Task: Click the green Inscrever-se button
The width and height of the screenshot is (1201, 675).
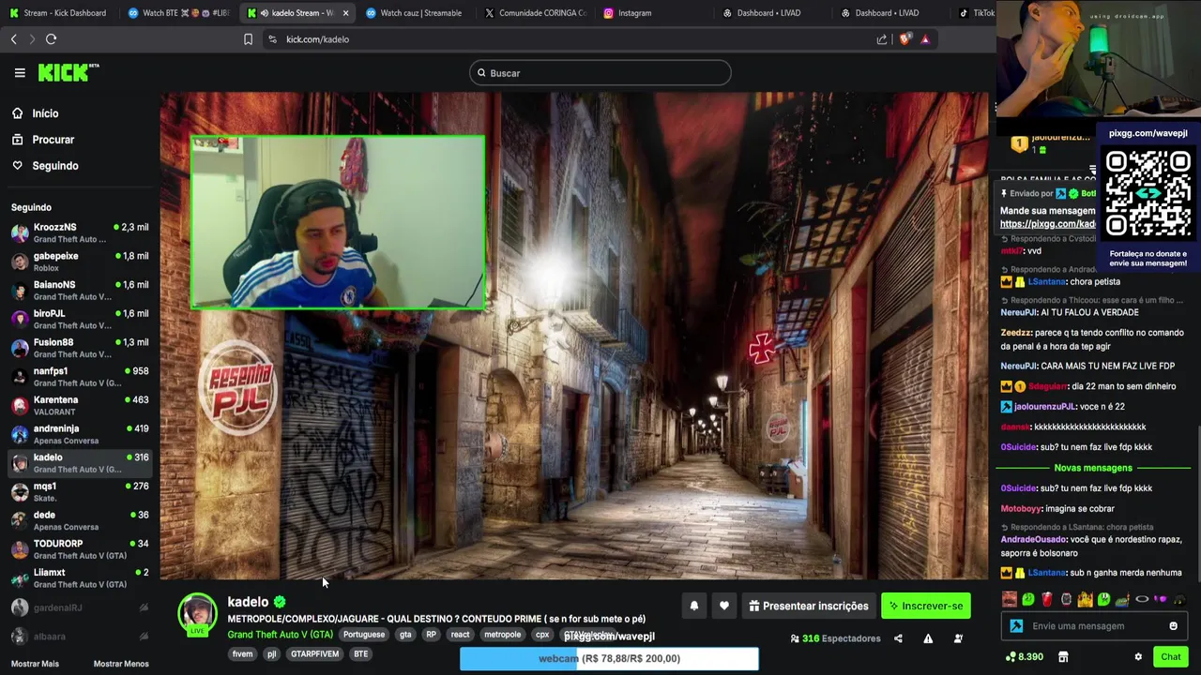Action: [926, 606]
